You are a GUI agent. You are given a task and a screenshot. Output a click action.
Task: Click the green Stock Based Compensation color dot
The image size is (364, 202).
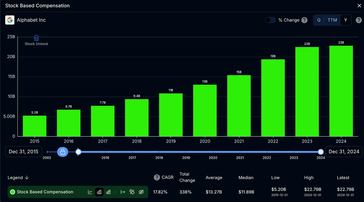[12, 192]
